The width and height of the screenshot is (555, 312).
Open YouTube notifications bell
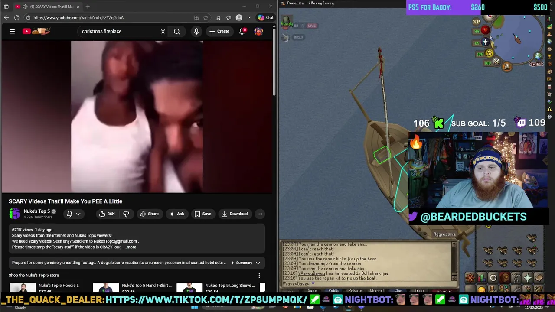click(x=242, y=31)
